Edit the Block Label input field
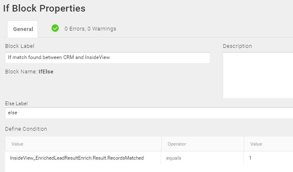Viewport: 293px width, 172px height. coord(107,57)
